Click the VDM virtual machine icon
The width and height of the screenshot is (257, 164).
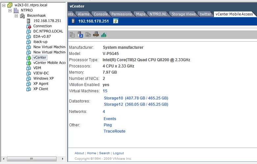[29, 68]
